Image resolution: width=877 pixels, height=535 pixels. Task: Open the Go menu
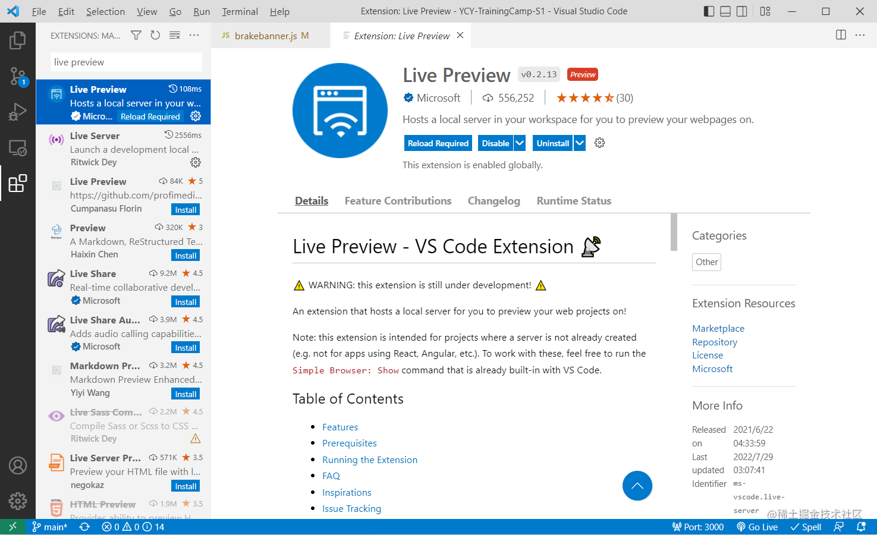[175, 11]
